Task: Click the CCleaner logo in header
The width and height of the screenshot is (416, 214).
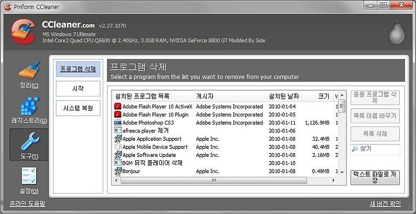Action: [23, 32]
